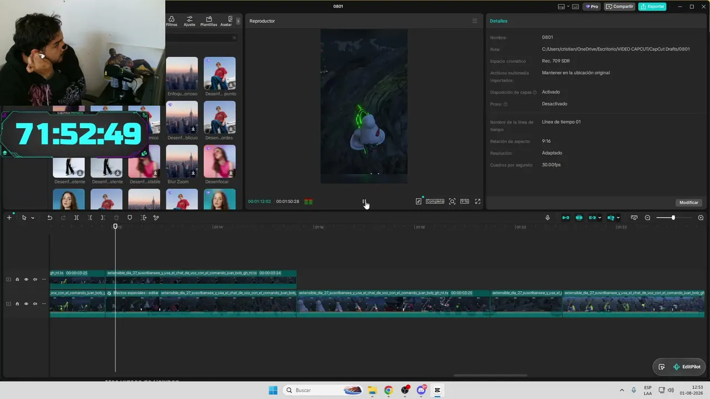Delete left of playhead with trim tool
The width and height of the screenshot is (710, 399).
tap(90, 218)
